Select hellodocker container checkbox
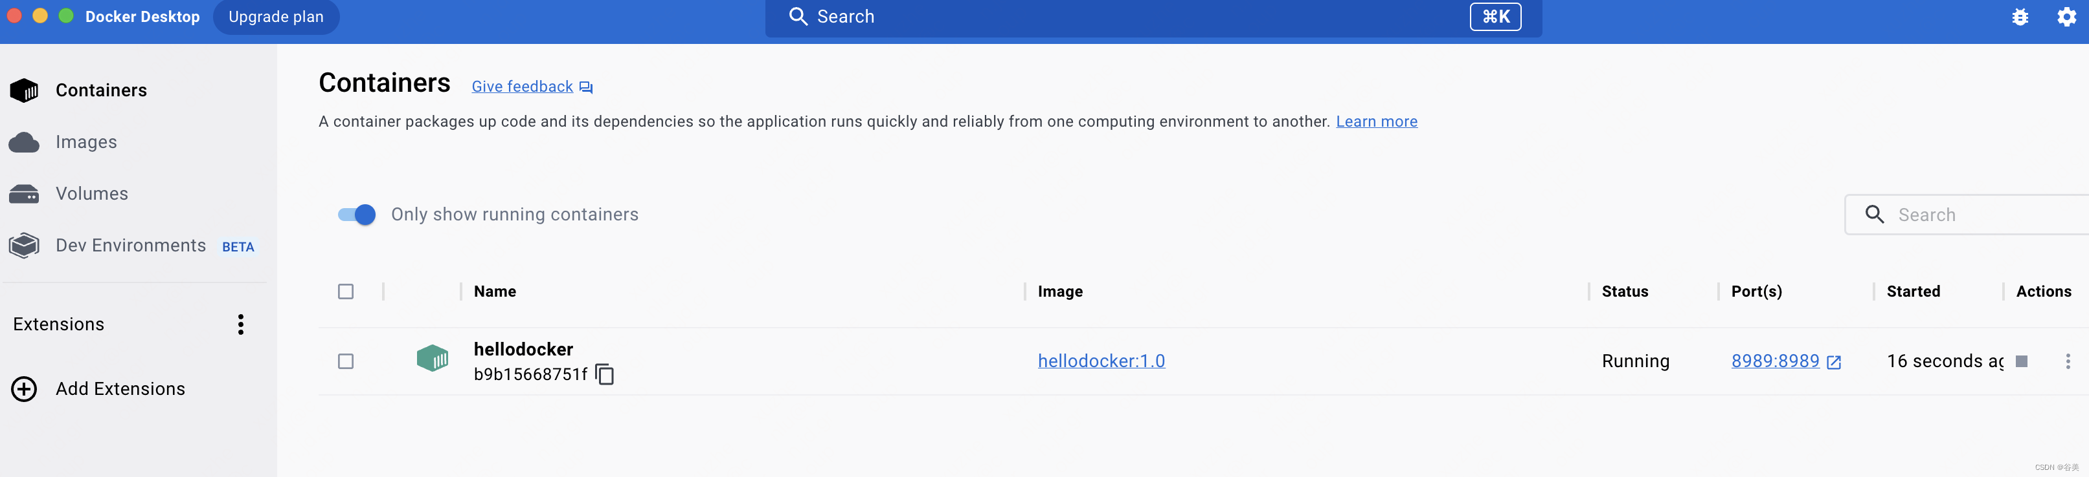This screenshot has width=2089, height=477. click(345, 361)
